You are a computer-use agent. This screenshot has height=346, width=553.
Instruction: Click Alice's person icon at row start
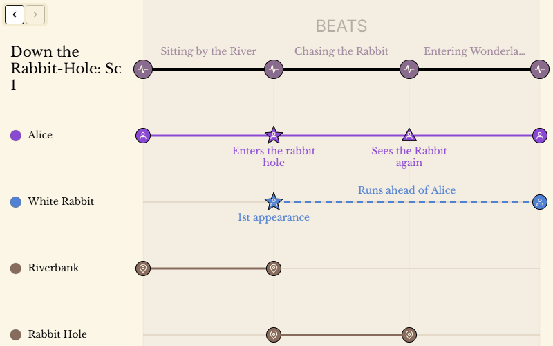pyautogui.click(x=143, y=136)
